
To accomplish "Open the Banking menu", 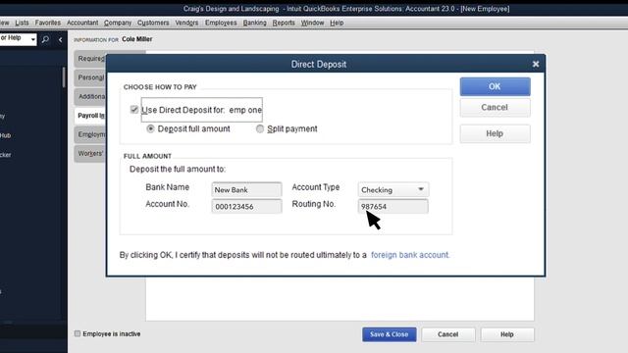I will click(254, 23).
